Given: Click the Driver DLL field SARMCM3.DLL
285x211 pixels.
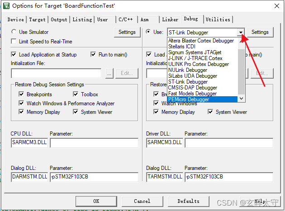Looking at the screenshot, I should (x=165, y=142).
